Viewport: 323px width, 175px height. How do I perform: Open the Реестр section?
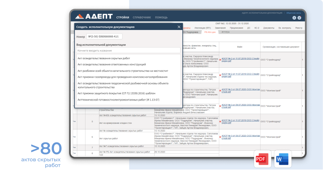coord(299,28)
